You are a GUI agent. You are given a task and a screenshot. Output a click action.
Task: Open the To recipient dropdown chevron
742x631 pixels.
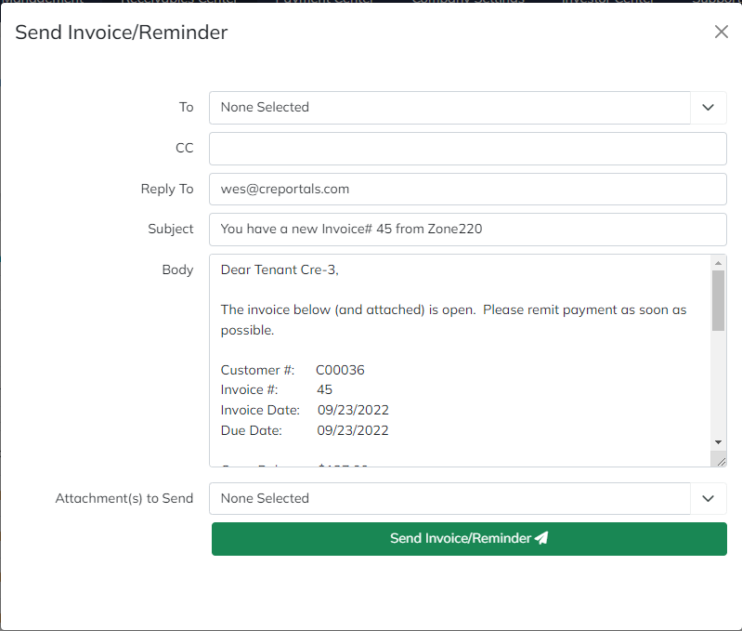coord(708,108)
